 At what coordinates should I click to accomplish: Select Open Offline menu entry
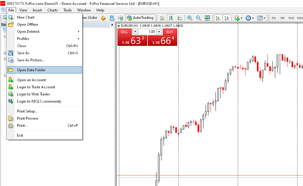[x=44, y=24]
